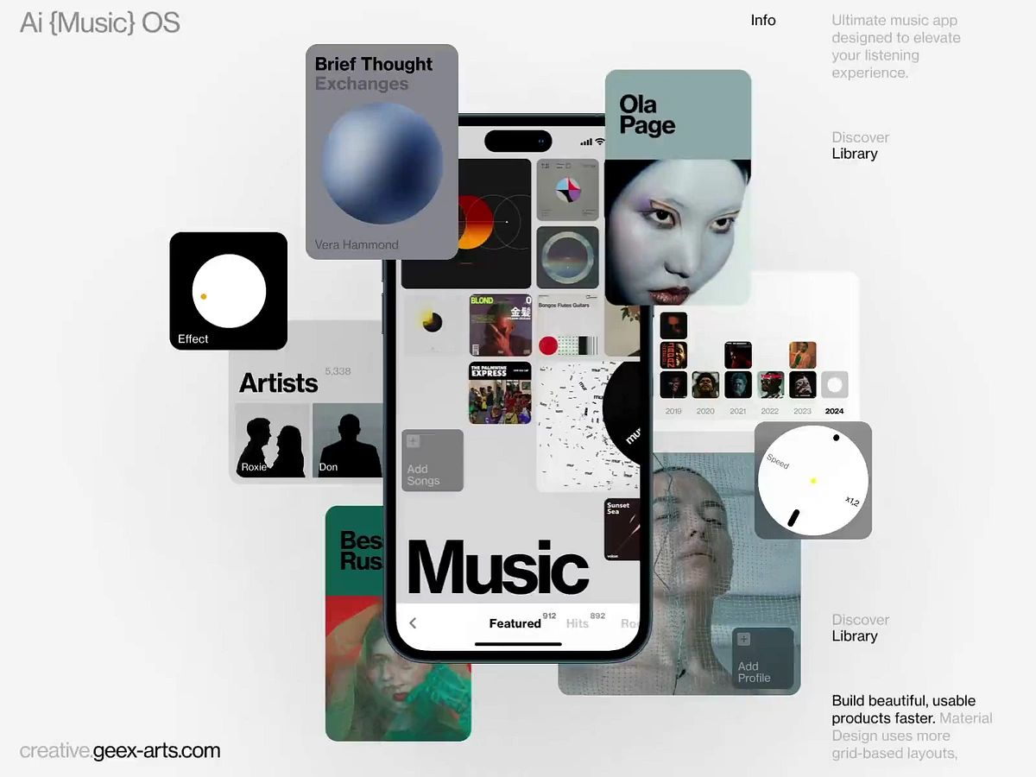This screenshot has width=1036, height=777.
Task: Open the colorful pinwheel album tile
Action: [566, 190]
